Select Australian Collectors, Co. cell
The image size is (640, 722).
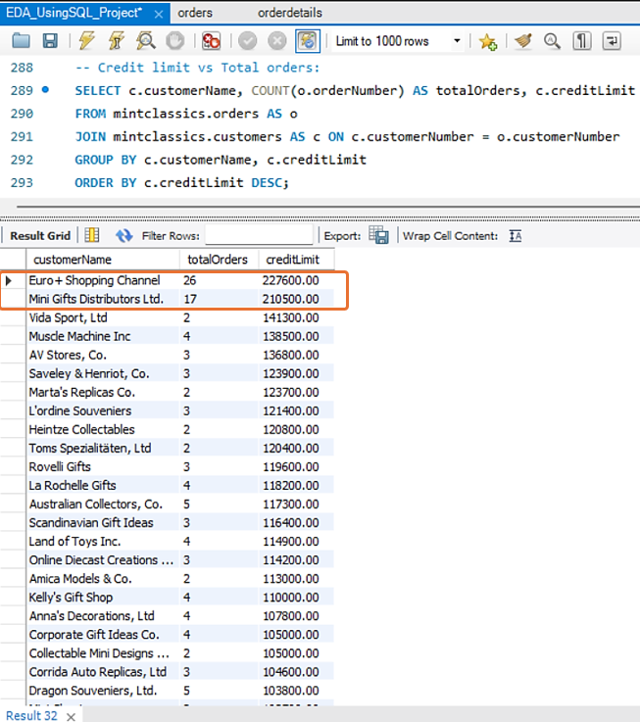tap(103, 505)
